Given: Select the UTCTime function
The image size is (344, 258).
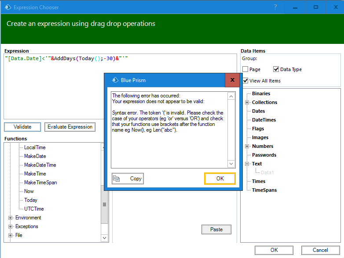Looking at the screenshot, I should click(34, 209).
